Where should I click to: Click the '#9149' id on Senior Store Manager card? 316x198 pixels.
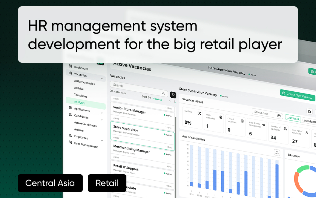click(x=116, y=118)
